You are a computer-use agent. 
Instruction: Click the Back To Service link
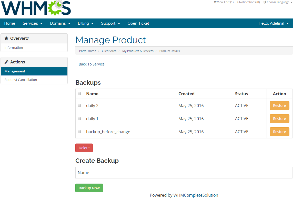coord(92,64)
